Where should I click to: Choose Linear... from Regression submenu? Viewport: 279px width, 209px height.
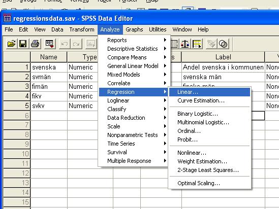(209, 92)
